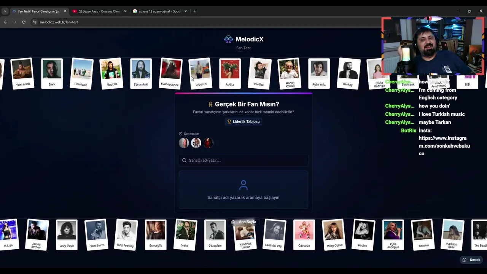Close the Sezen Aksu YouTube tab
This screenshot has height=274, width=487.
coord(125,11)
